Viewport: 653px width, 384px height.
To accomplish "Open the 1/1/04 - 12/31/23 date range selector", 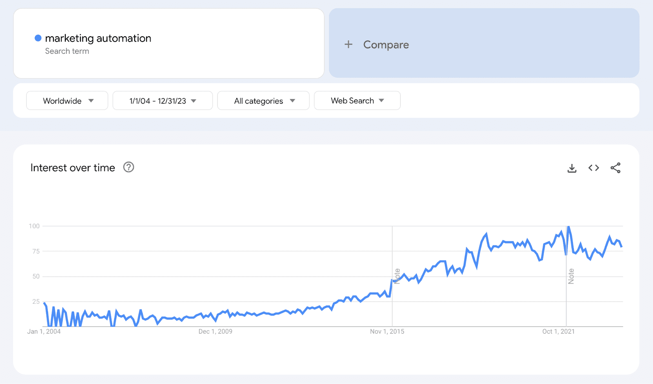I will pyautogui.click(x=162, y=101).
